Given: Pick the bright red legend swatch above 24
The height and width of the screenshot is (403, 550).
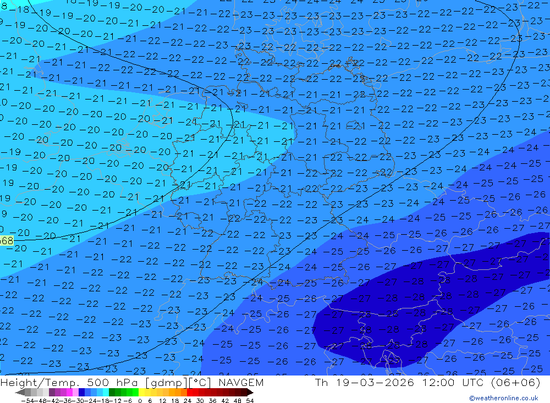Looking at the screenshot, I should point(190,392).
